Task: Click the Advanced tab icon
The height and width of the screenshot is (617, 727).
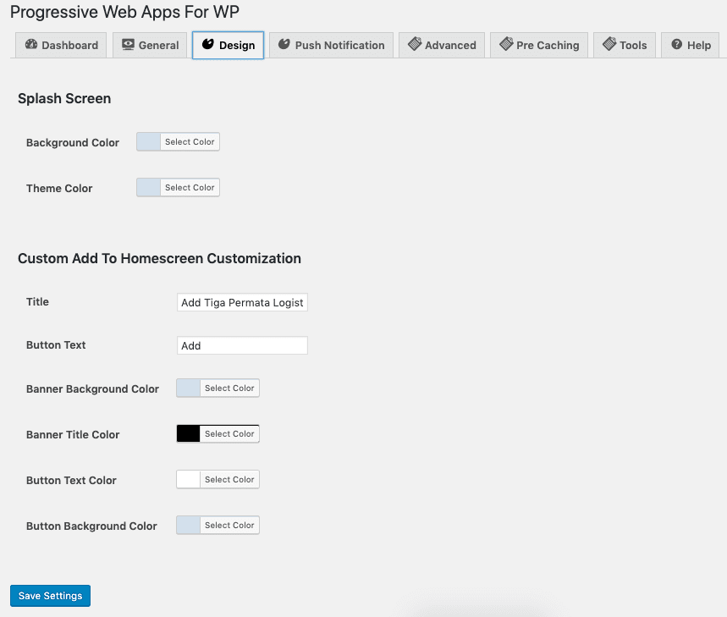Action: point(415,45)
